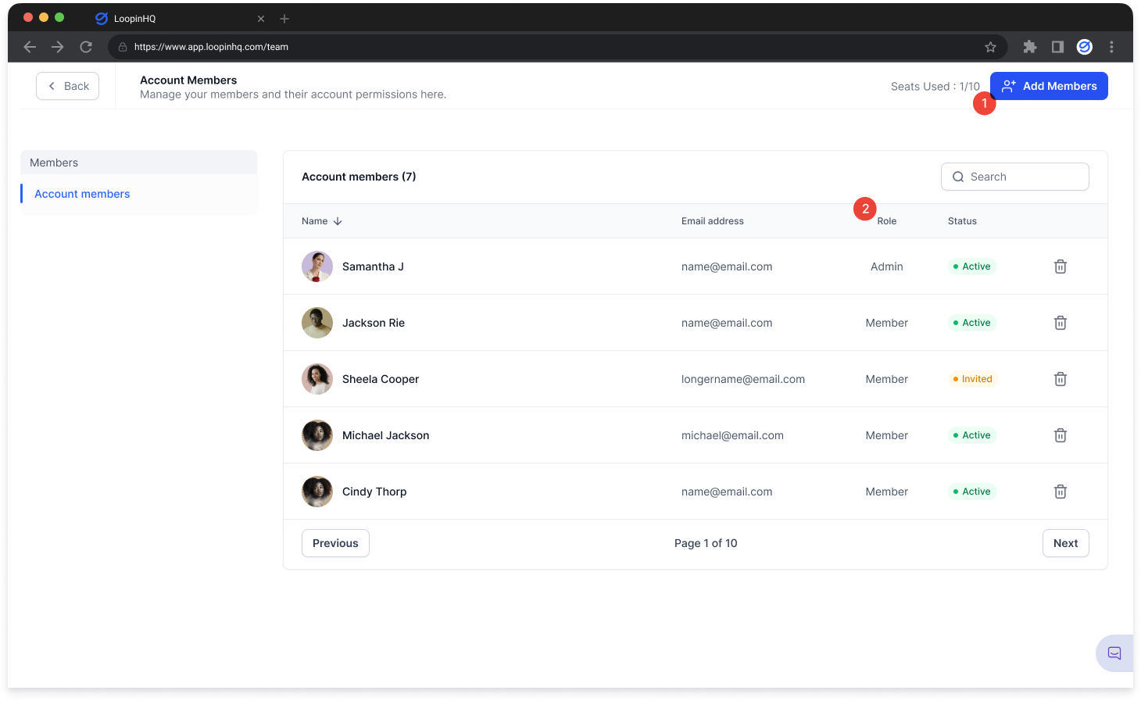
Task: Switch to the LoopinHQ browser tab
Action: [134, 19]
